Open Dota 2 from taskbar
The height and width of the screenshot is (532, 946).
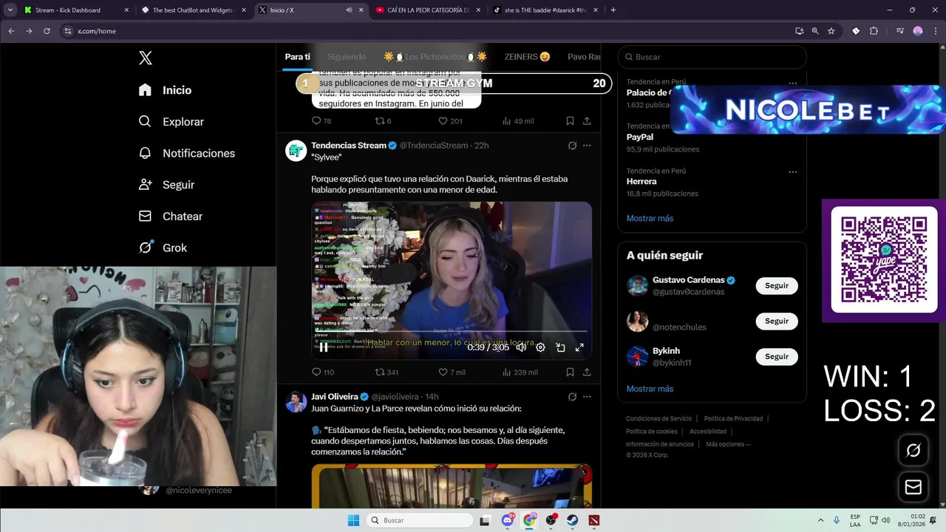[x=594, y=520]
